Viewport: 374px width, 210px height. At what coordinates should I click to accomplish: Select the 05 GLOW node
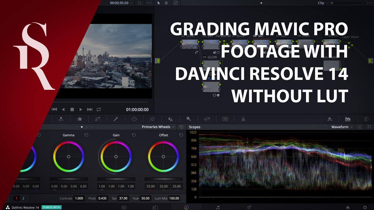pyautogui.click(x=211, y=66)
